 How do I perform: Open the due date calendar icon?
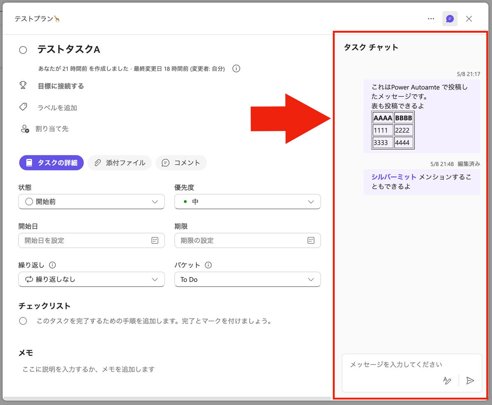[311, 240]
